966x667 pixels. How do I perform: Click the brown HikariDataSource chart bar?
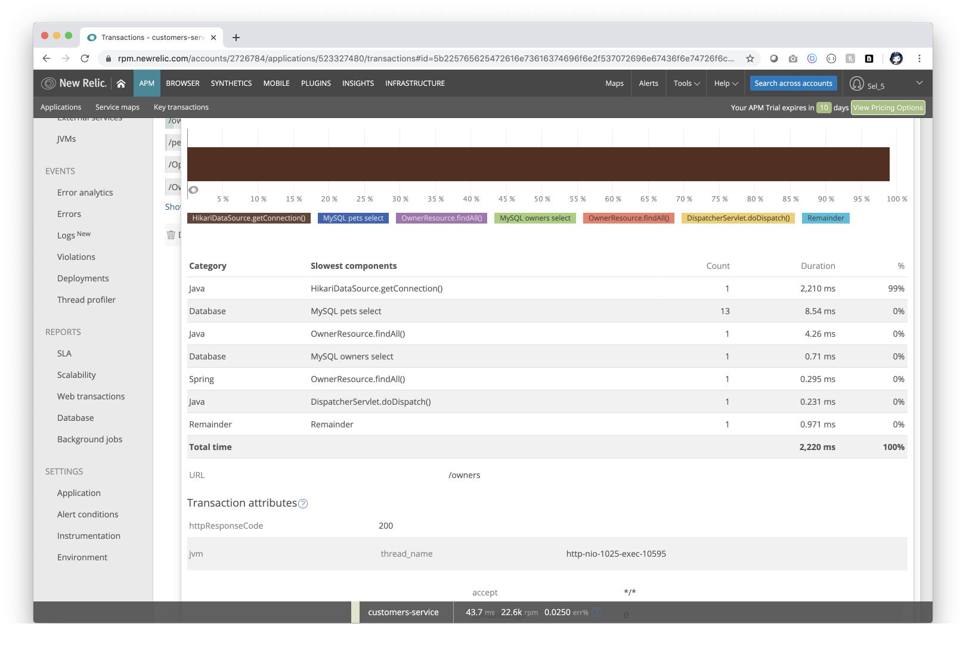point(538,164)
